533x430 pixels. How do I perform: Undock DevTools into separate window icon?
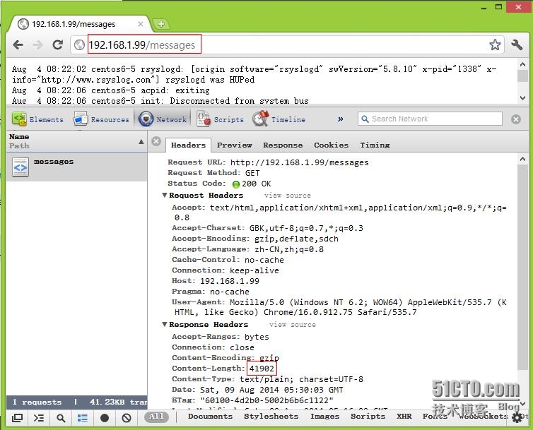click(17, 418)
